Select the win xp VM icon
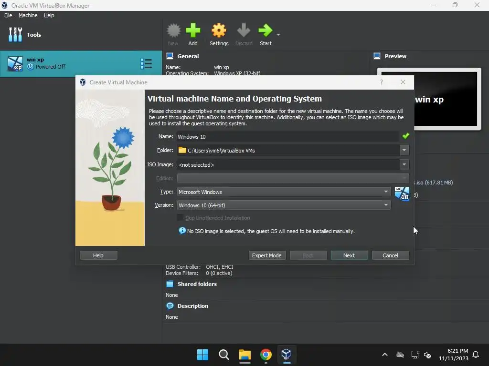This screenshot has height=366, width=489. click(x=15, y=63)
